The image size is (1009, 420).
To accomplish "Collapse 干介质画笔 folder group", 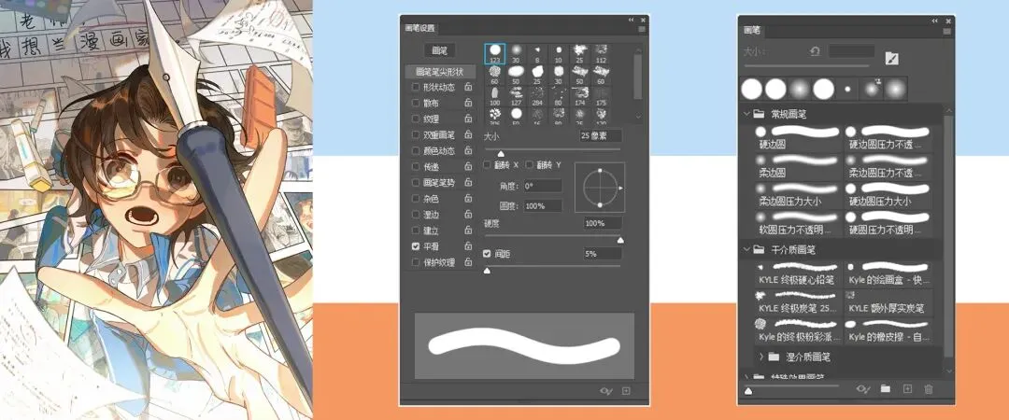I will point(746,249).
